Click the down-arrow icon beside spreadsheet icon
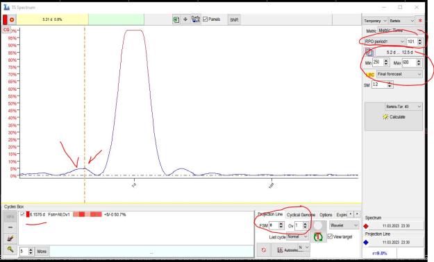Image resolution: width=434 pixels, height=262 pixels. coord(185,19)
